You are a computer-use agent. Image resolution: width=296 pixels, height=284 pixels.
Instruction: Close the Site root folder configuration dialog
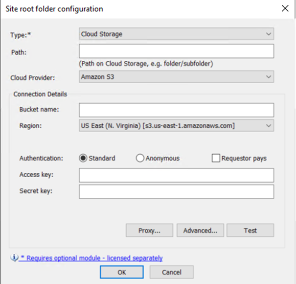(284, 8)
